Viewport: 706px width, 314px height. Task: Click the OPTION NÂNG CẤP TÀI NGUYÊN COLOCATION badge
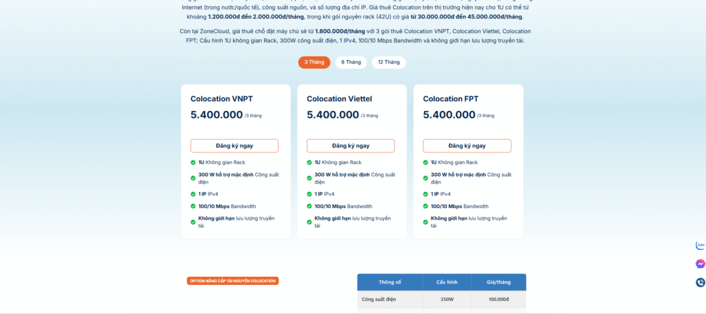233,281
